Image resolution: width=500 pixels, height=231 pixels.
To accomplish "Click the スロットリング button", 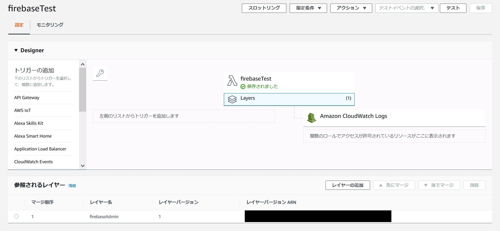I will pyautogui.click(x=264, y=8).
